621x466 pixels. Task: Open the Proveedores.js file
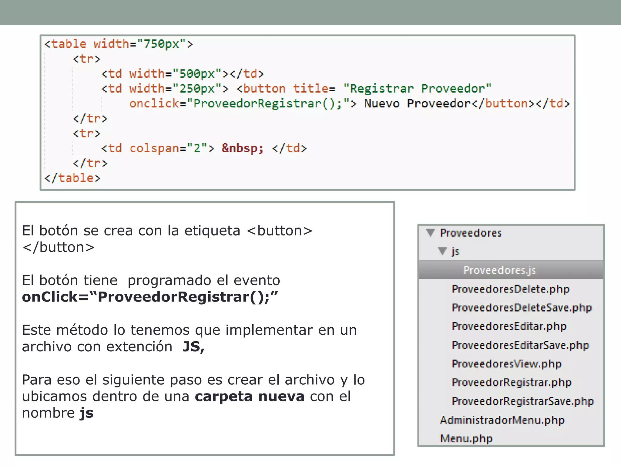[500, 270]
